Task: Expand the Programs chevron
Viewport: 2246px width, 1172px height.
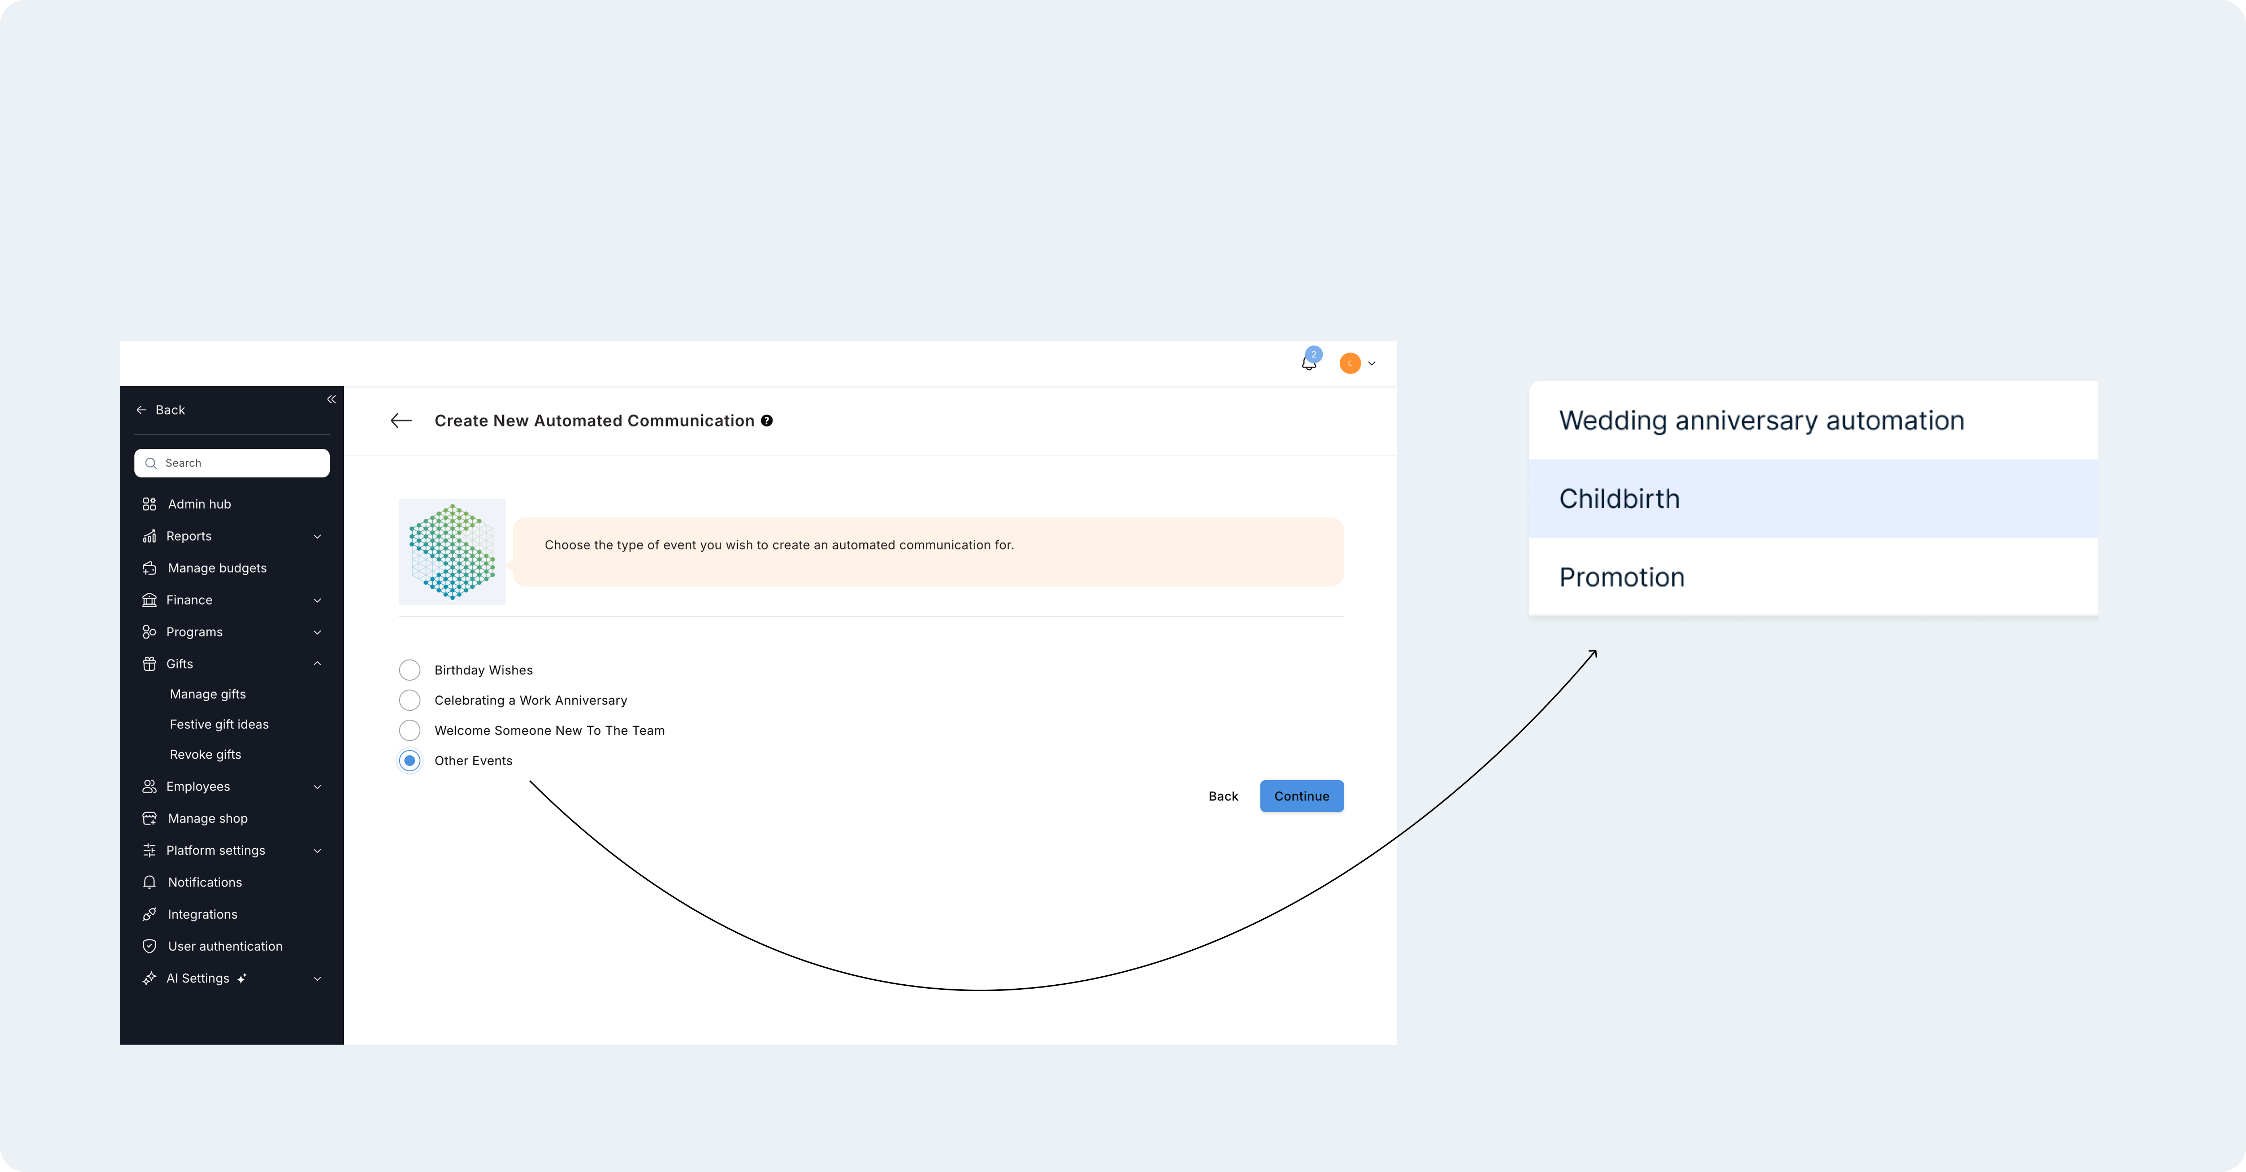Action: (317, 633)
